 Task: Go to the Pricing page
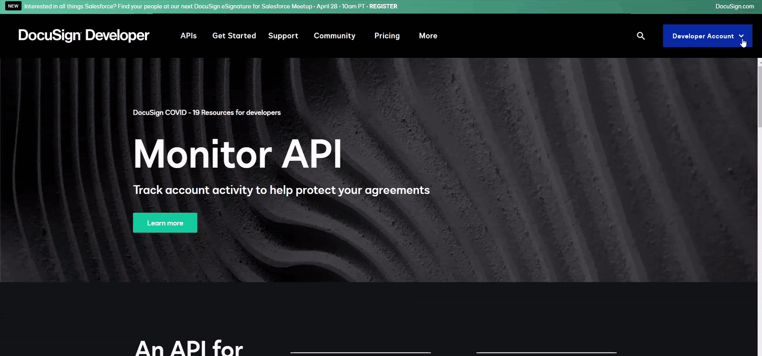click(387, 36)
